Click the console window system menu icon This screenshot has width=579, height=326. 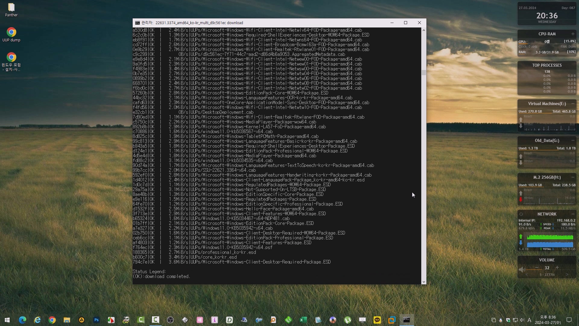click(x=137, y=23)
